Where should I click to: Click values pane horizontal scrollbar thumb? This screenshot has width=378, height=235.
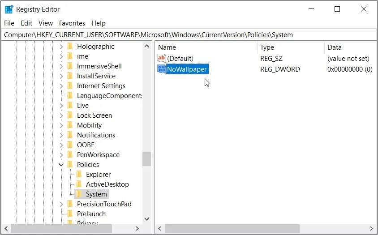pos(232,228)
